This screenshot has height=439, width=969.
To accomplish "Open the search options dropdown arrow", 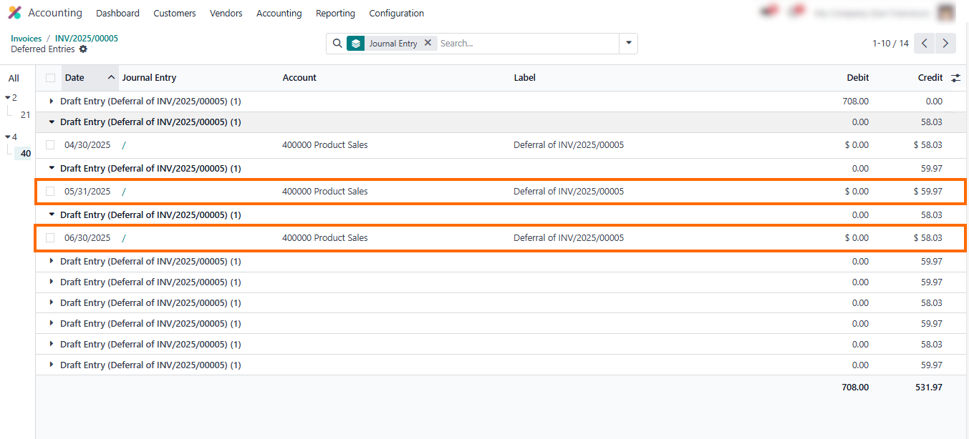I will click(628, 44).
